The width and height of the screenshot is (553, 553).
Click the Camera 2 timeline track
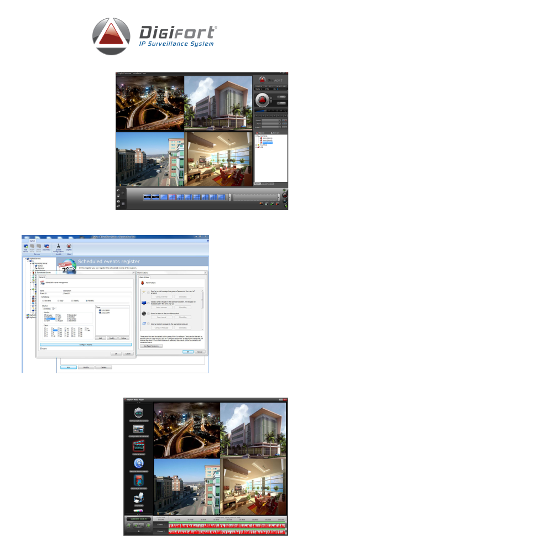[x=227, y=531]
